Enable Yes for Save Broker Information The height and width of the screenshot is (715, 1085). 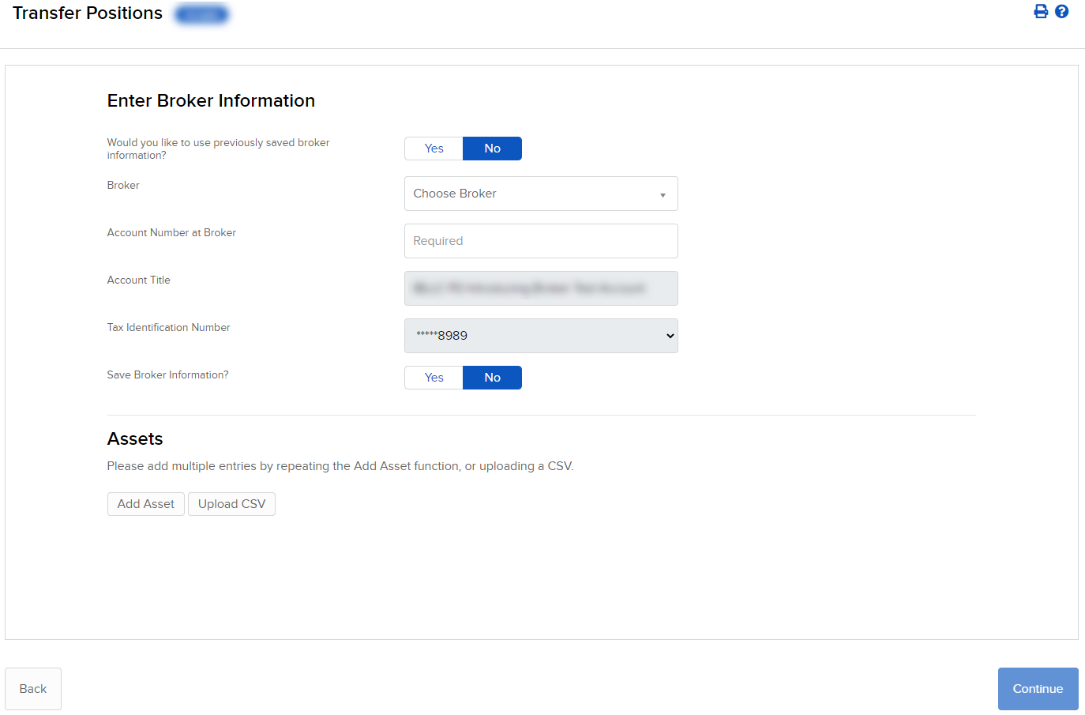(434, 378)
